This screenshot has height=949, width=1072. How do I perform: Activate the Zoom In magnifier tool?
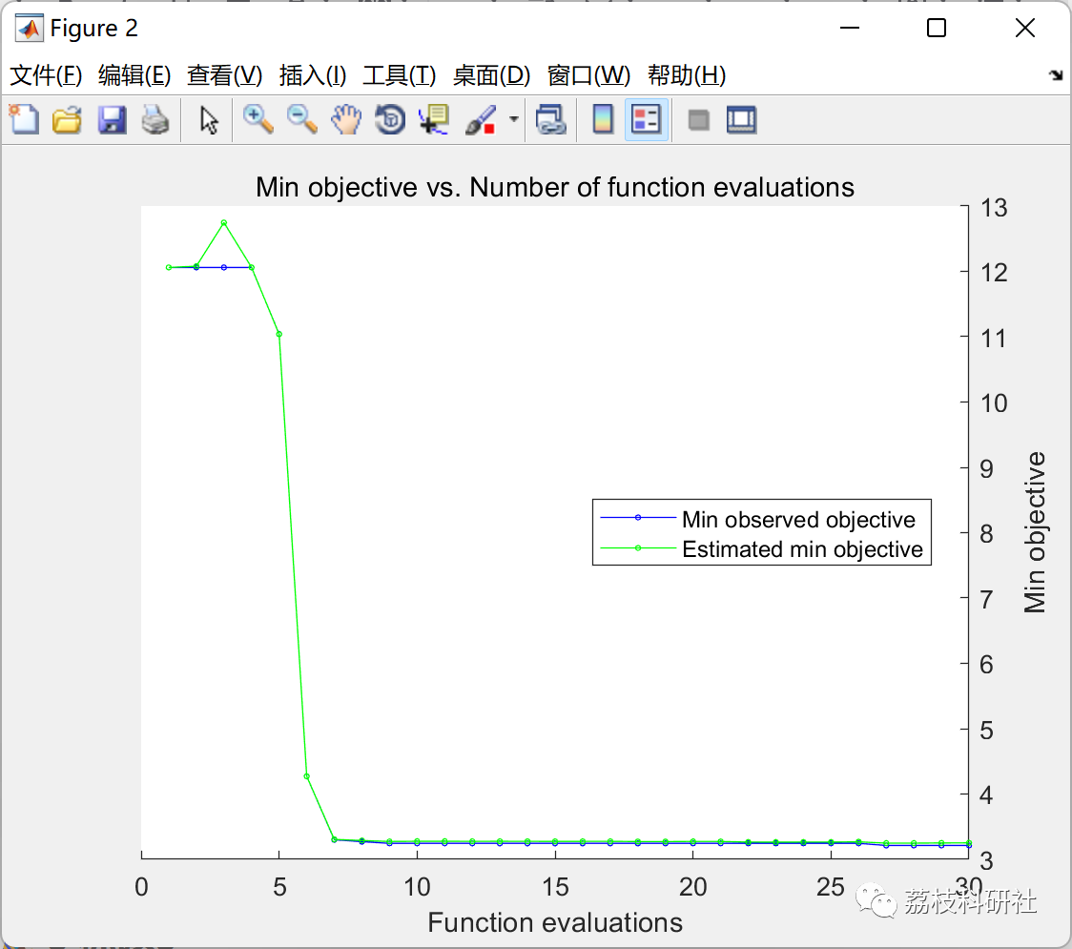(x=258, y=119)
